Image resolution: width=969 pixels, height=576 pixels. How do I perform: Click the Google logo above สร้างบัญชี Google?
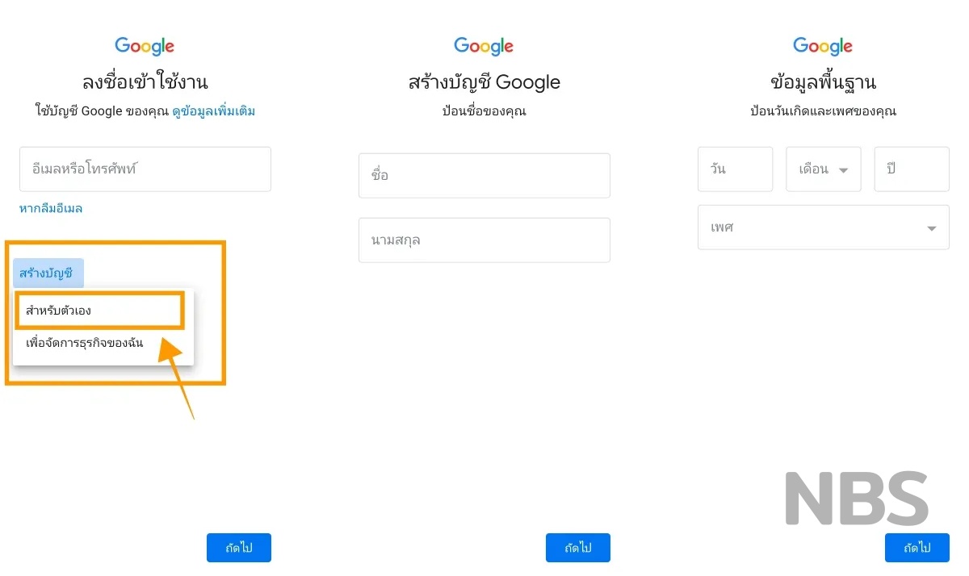pyautogui.click(x=484, y=47)
